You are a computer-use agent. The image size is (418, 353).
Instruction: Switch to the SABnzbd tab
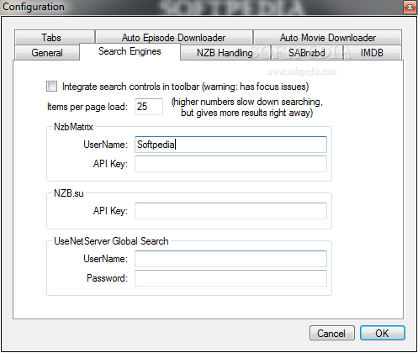coord(307,53)
